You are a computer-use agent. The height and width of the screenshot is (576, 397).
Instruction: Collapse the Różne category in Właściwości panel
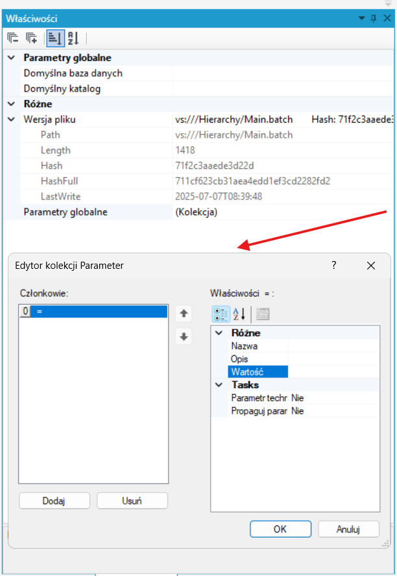pyautogui.click(x=12, y=104)
